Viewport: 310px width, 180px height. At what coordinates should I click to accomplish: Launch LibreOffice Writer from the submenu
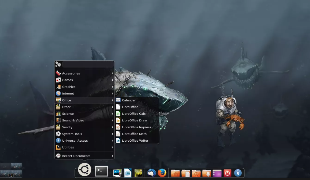click(137, 140)
